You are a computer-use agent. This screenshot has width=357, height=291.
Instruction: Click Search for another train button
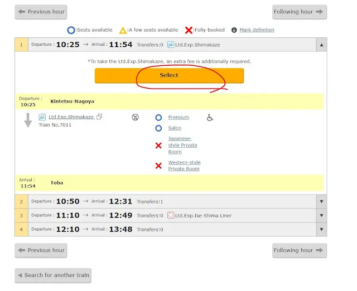[53, 275]
